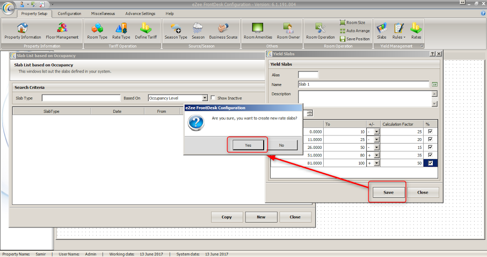Open Floor Management tool
487x257 pixels.
point(62,31)
